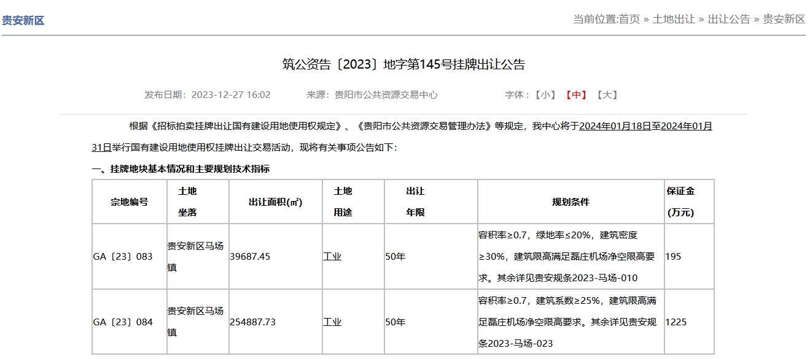The image size is (810, 359).
Task: Set font size to medium (中)
Action: point(576,95)
